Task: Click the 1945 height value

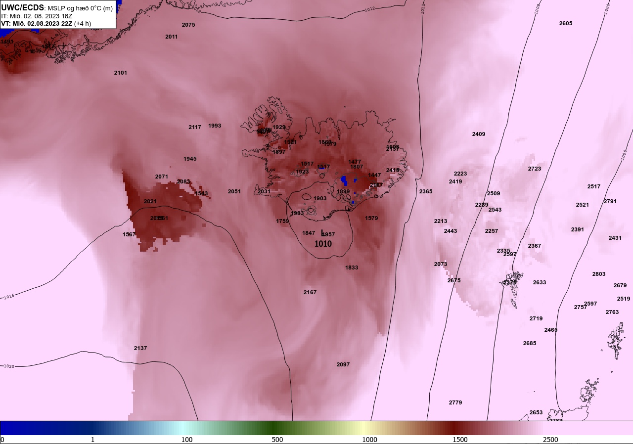Action: 190,159
